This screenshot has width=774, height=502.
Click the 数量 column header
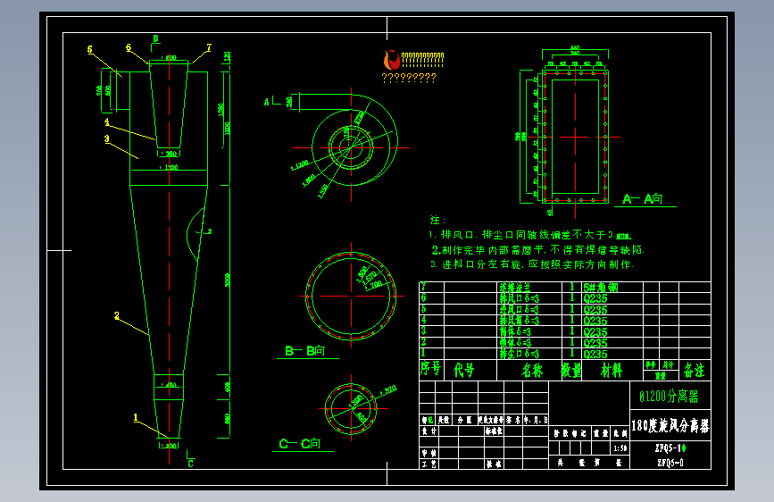tap(571, 370)
